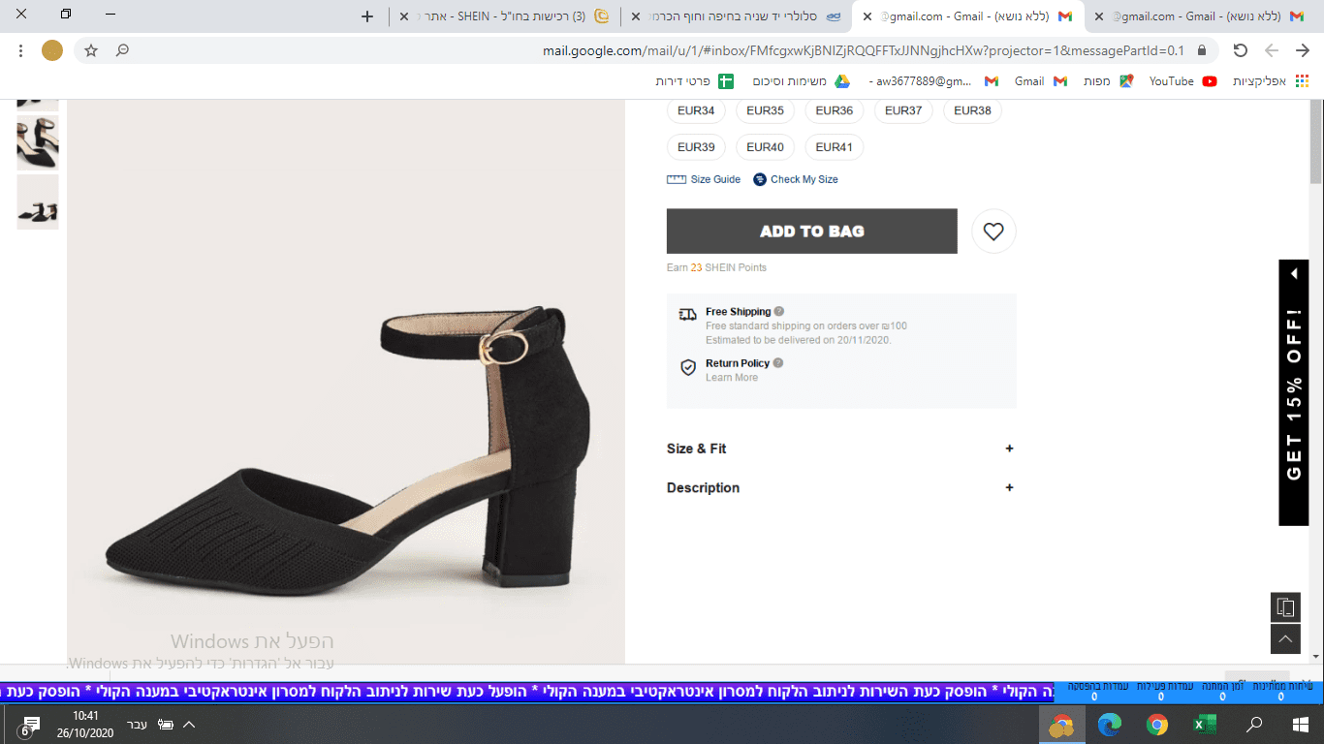Open the Chrome three-dot menu
The height and width of the screenshot is (744, 1324).
pyautogui.click(x=19, y=50)
